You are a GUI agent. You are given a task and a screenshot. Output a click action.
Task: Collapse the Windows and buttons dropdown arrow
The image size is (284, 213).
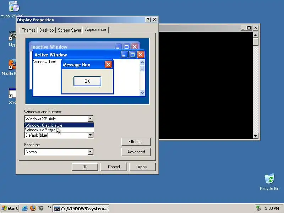(90, 119)
